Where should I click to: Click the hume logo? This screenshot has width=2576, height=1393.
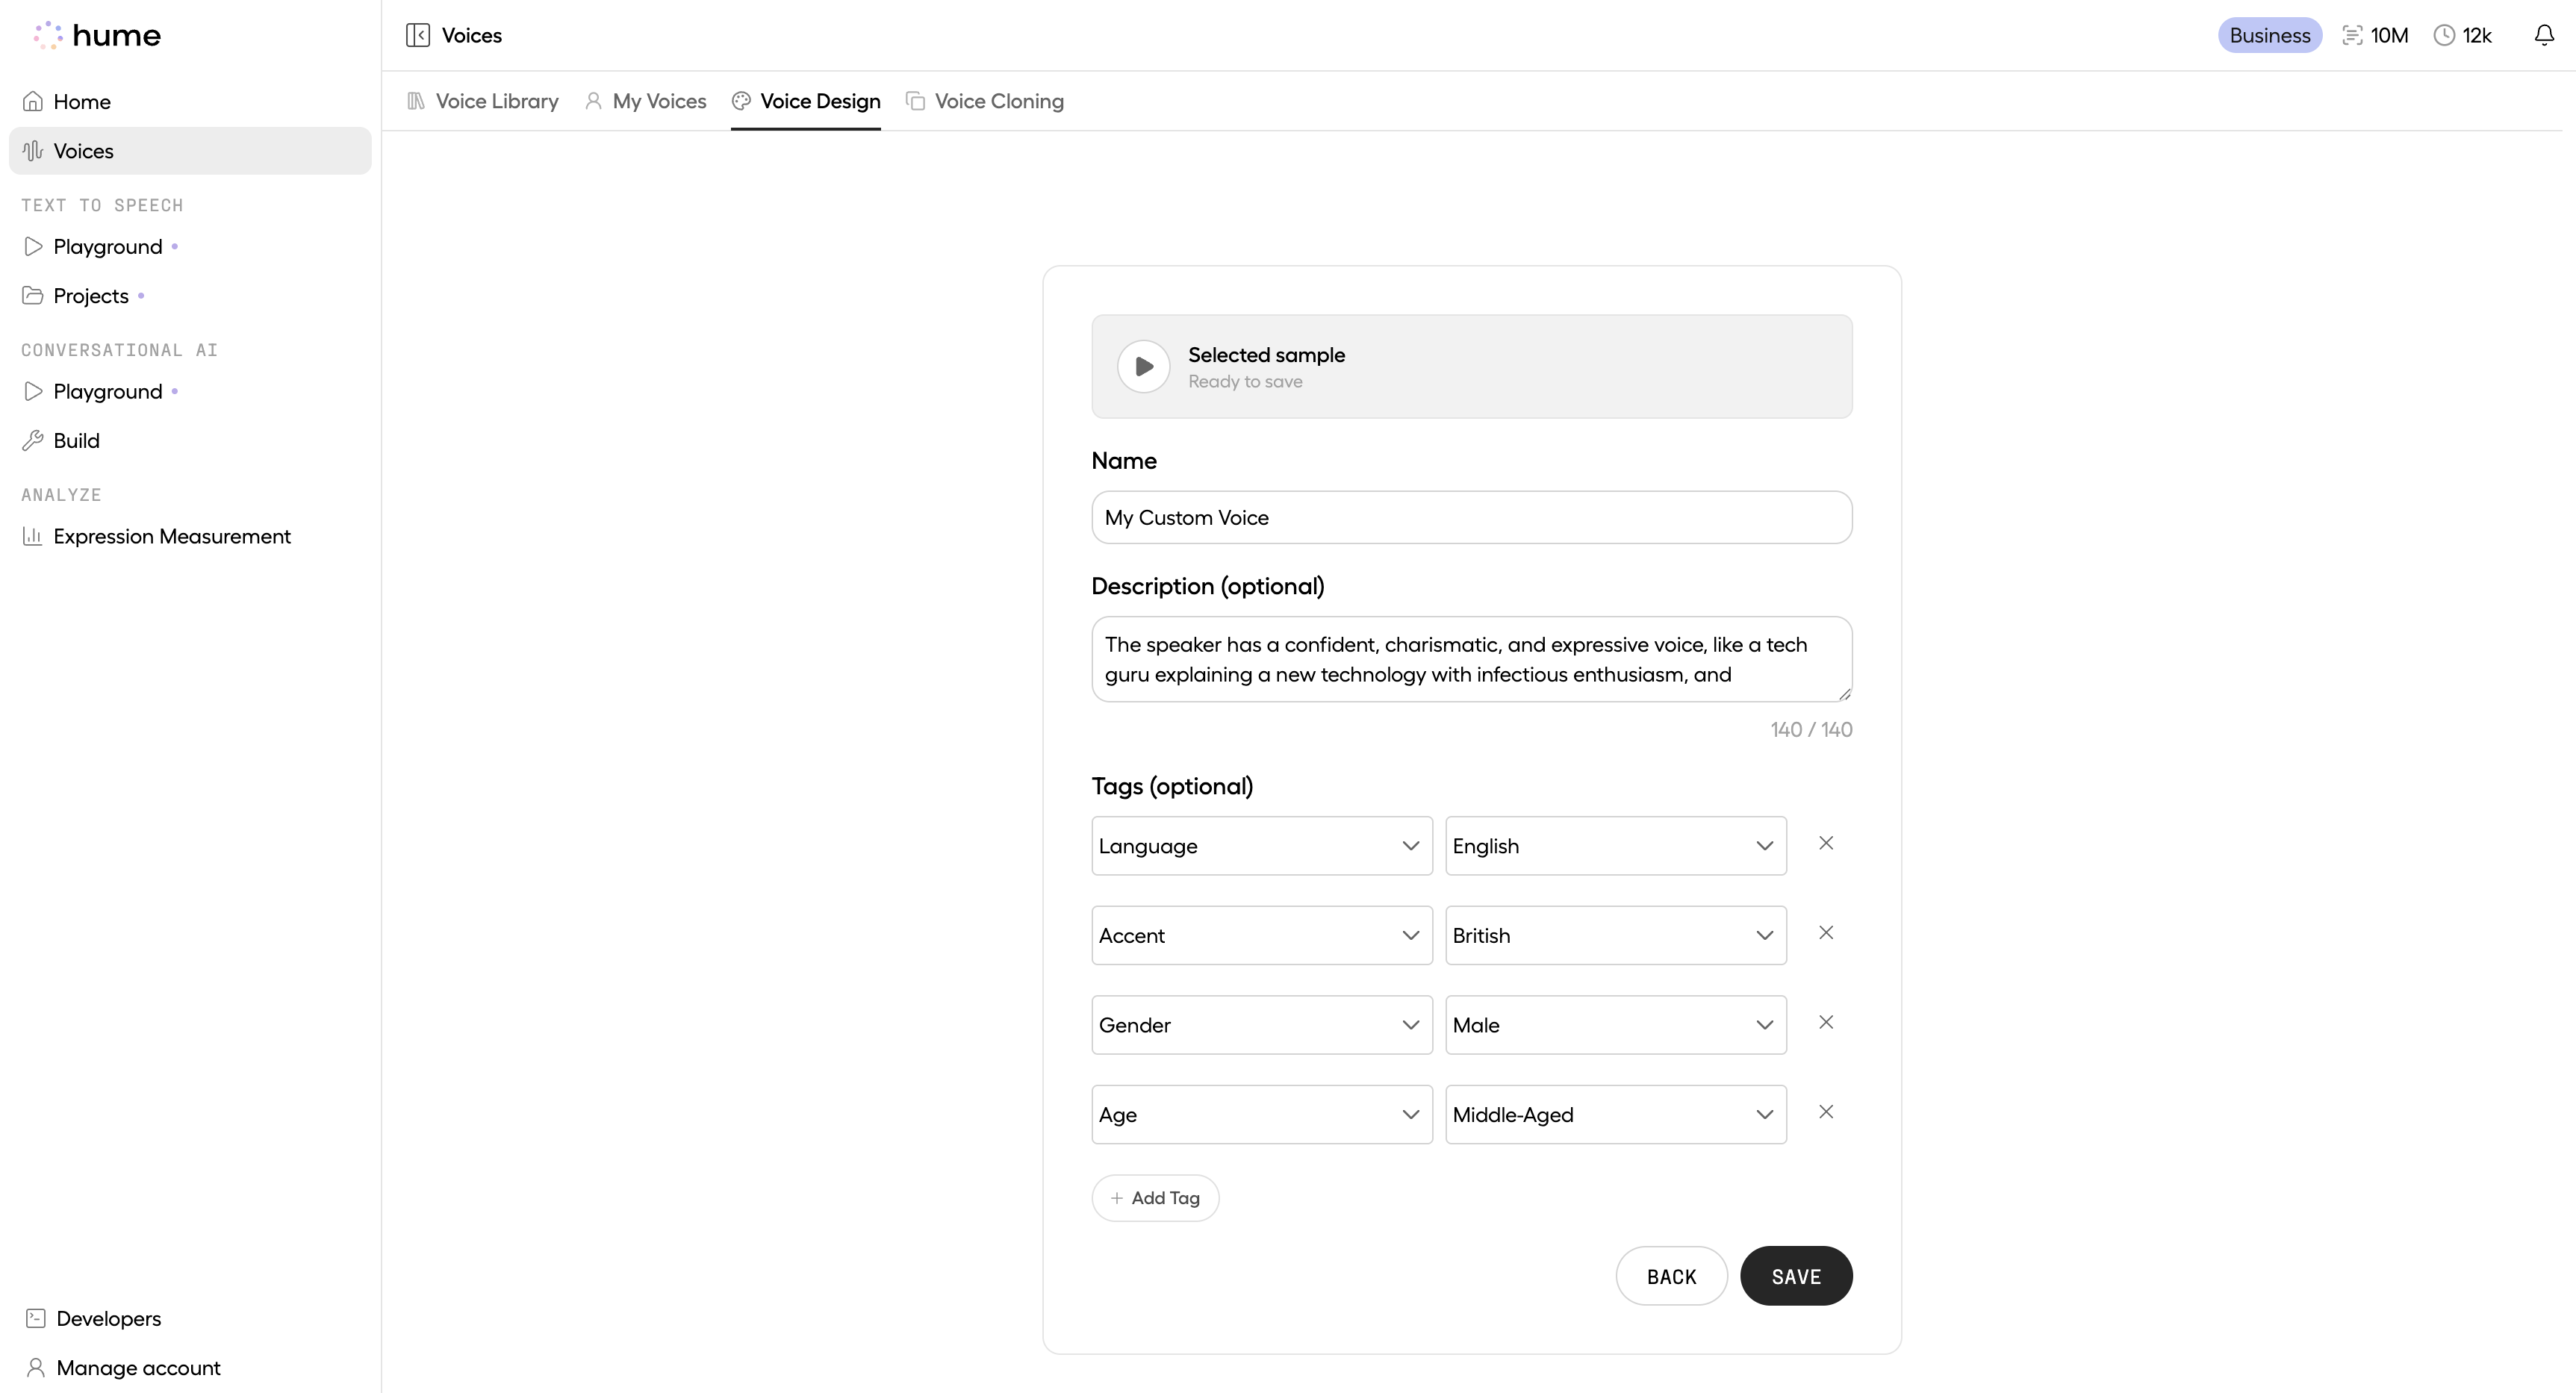tap(98, 35)
